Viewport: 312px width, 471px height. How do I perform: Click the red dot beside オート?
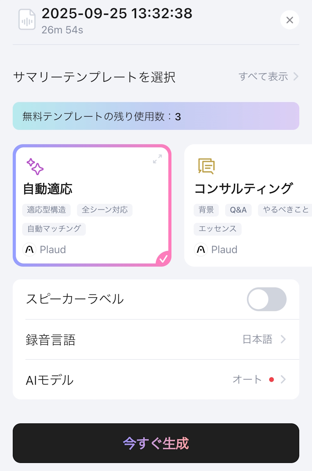tap(272, 379)
